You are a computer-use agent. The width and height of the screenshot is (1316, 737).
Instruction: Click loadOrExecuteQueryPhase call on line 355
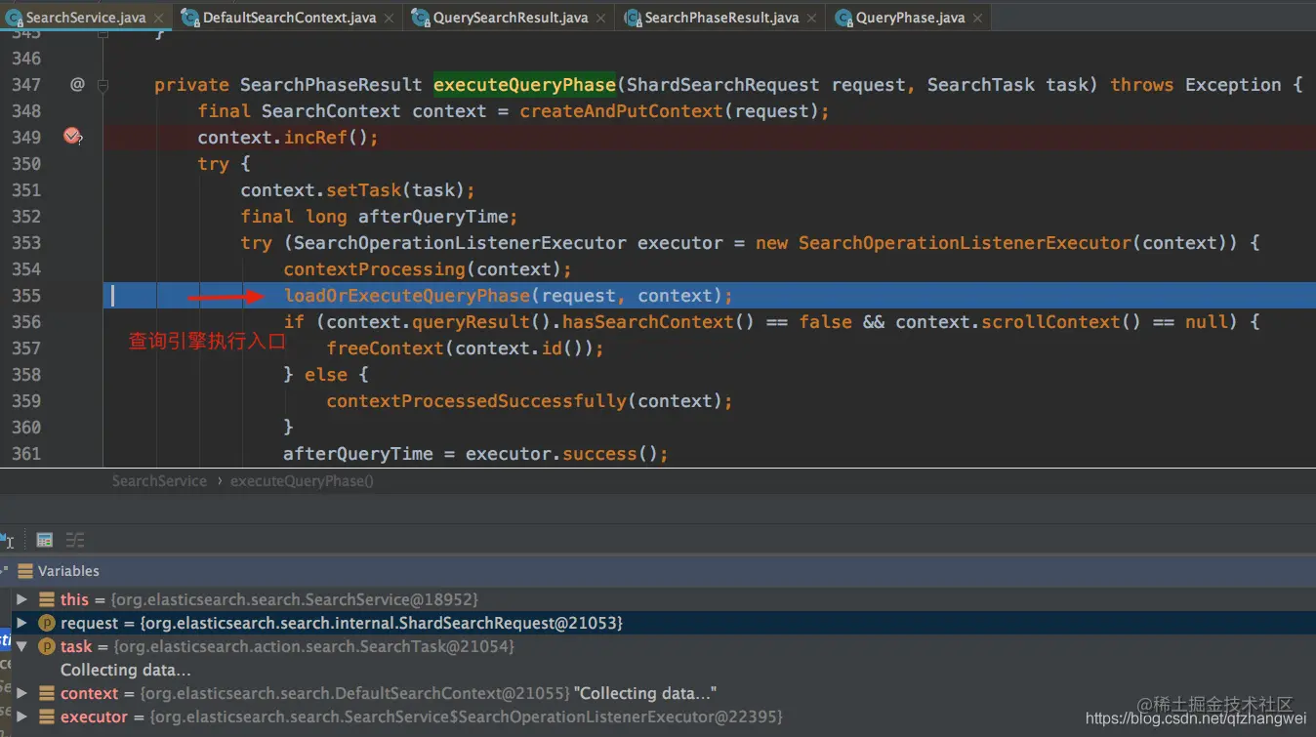pos(406,296)
